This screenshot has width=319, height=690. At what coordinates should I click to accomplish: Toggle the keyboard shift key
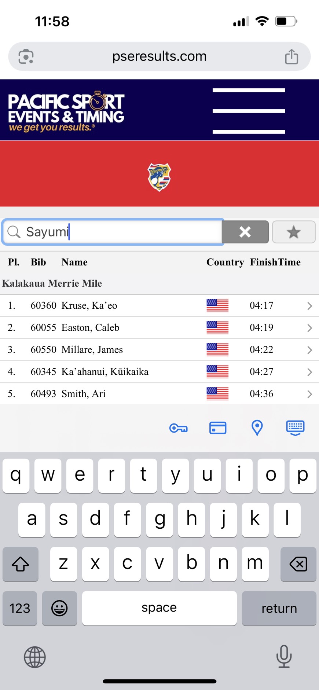pyautogui.click(x=21, y=564)
